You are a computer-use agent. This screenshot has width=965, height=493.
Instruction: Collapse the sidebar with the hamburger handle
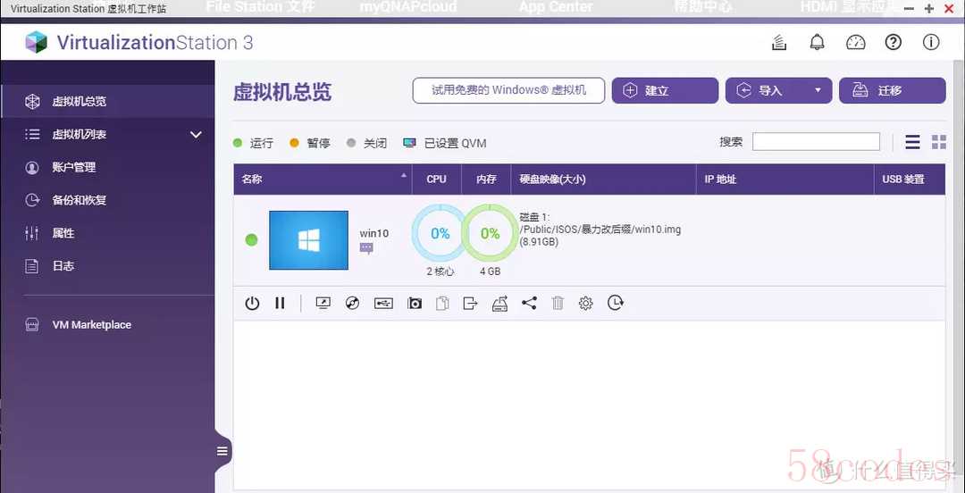[x=222, y=451]
